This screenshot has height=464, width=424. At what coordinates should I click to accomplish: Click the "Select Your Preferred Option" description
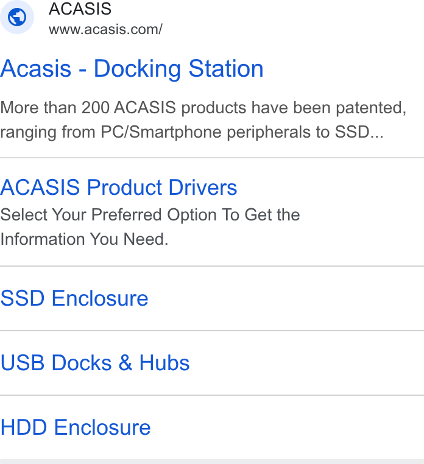[x=150, y=214]
